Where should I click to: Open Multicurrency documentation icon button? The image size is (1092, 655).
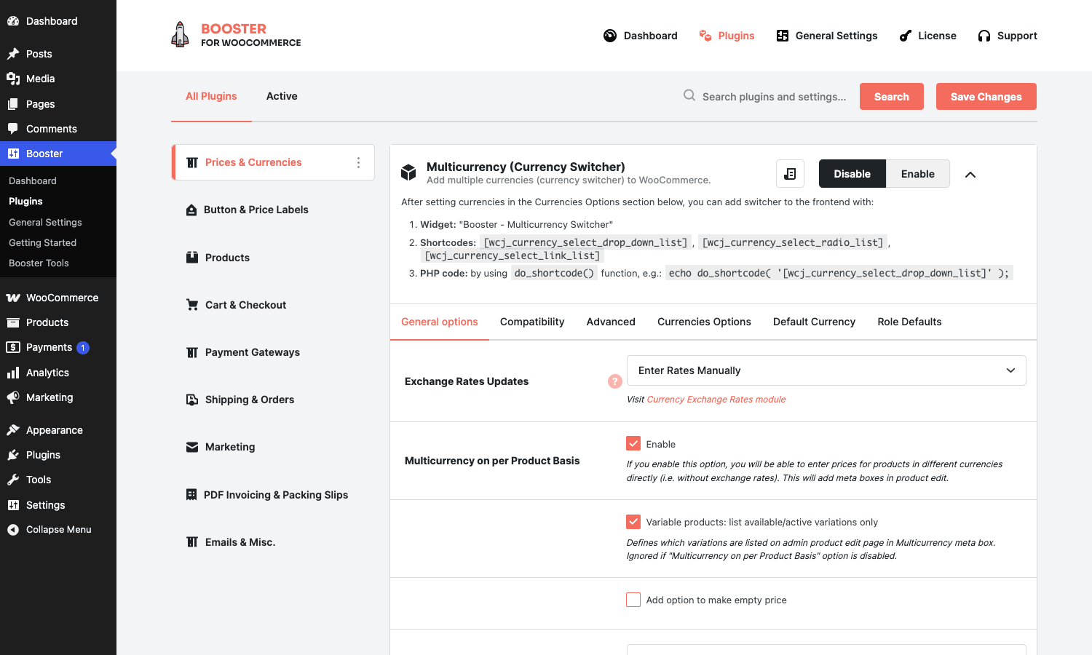[790, 174]
